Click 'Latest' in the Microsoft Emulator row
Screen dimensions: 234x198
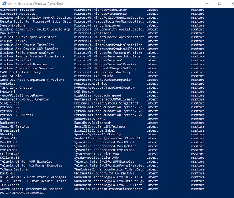point(152,10)
